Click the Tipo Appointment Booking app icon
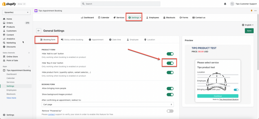The image size is (259, 119). click(4, 70)
